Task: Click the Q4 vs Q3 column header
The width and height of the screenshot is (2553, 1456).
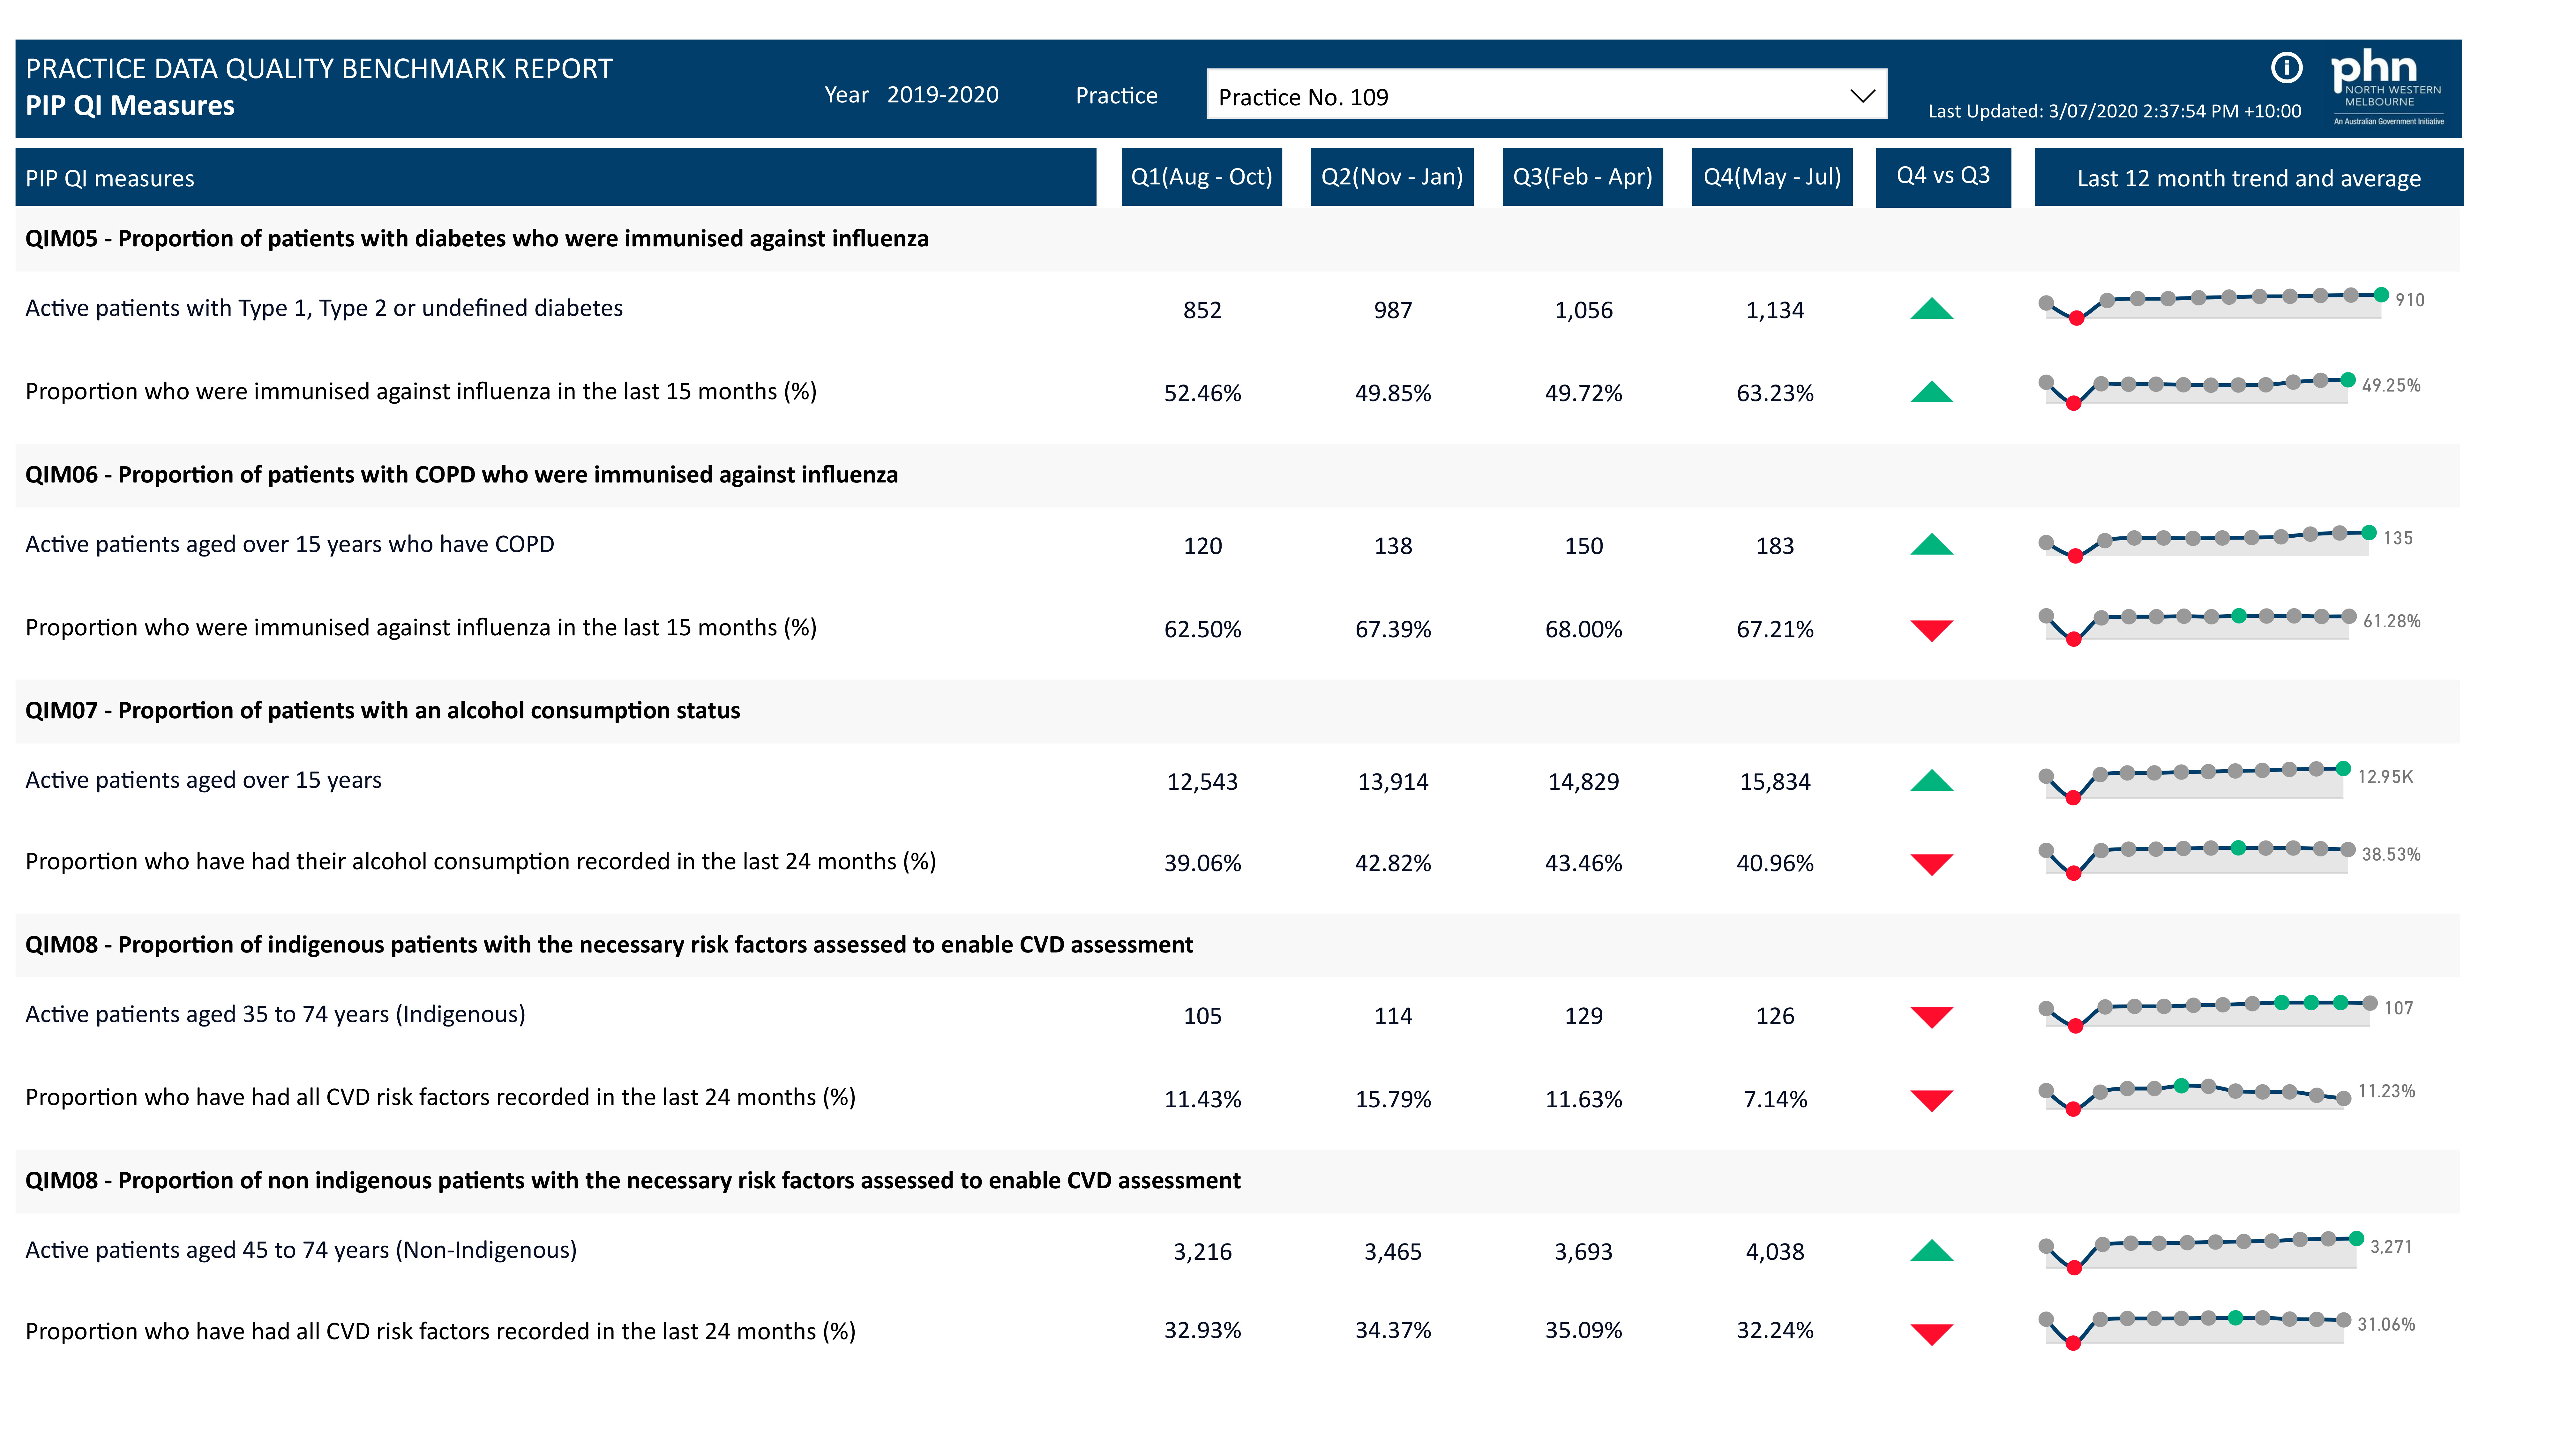Action: 1942,177
